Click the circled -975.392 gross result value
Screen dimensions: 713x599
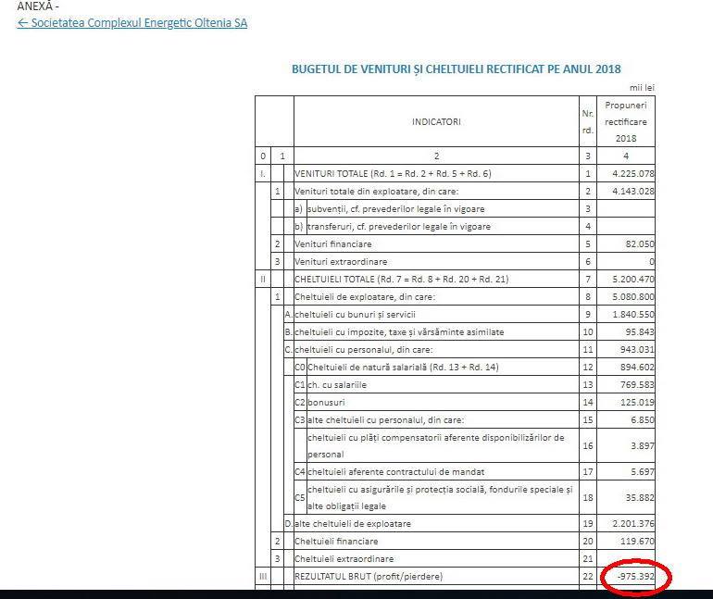coord(636,577)
